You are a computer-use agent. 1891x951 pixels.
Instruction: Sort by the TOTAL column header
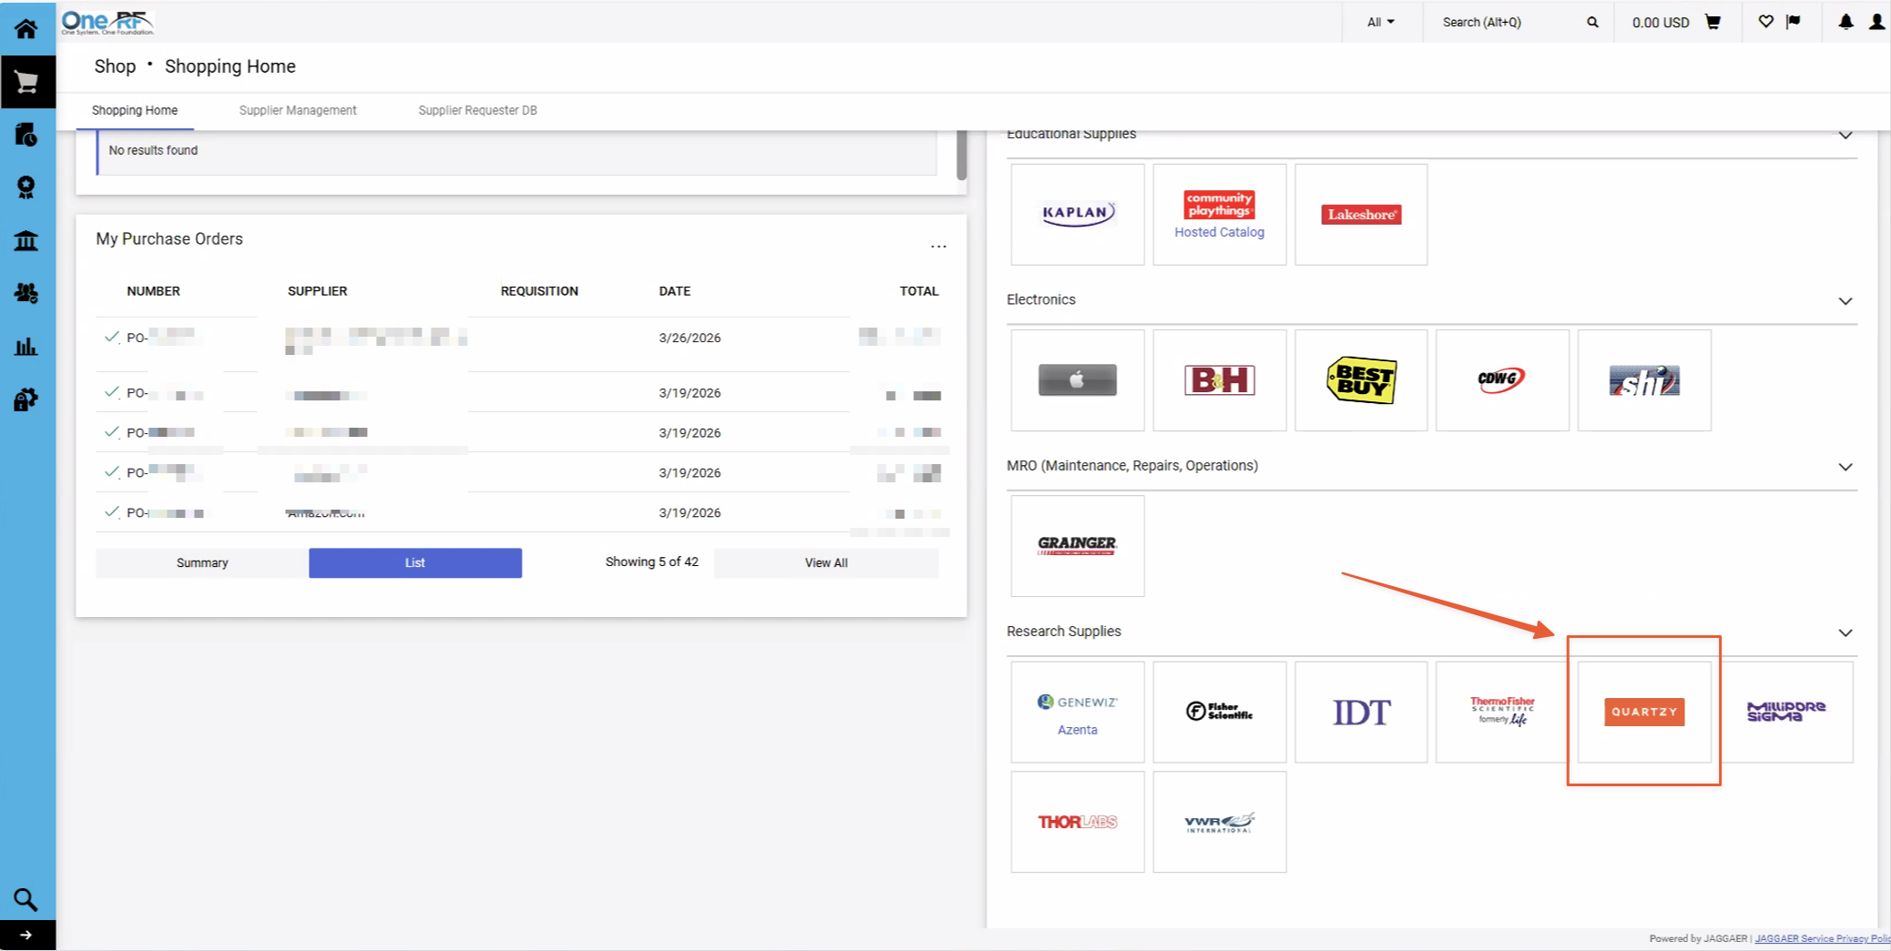tap(919, 291)
